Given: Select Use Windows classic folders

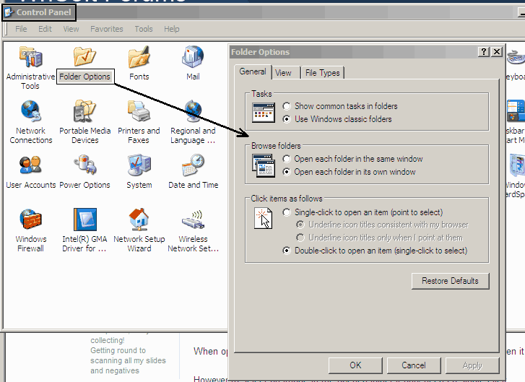Looking at the screenshot, I should click(337, 119).
